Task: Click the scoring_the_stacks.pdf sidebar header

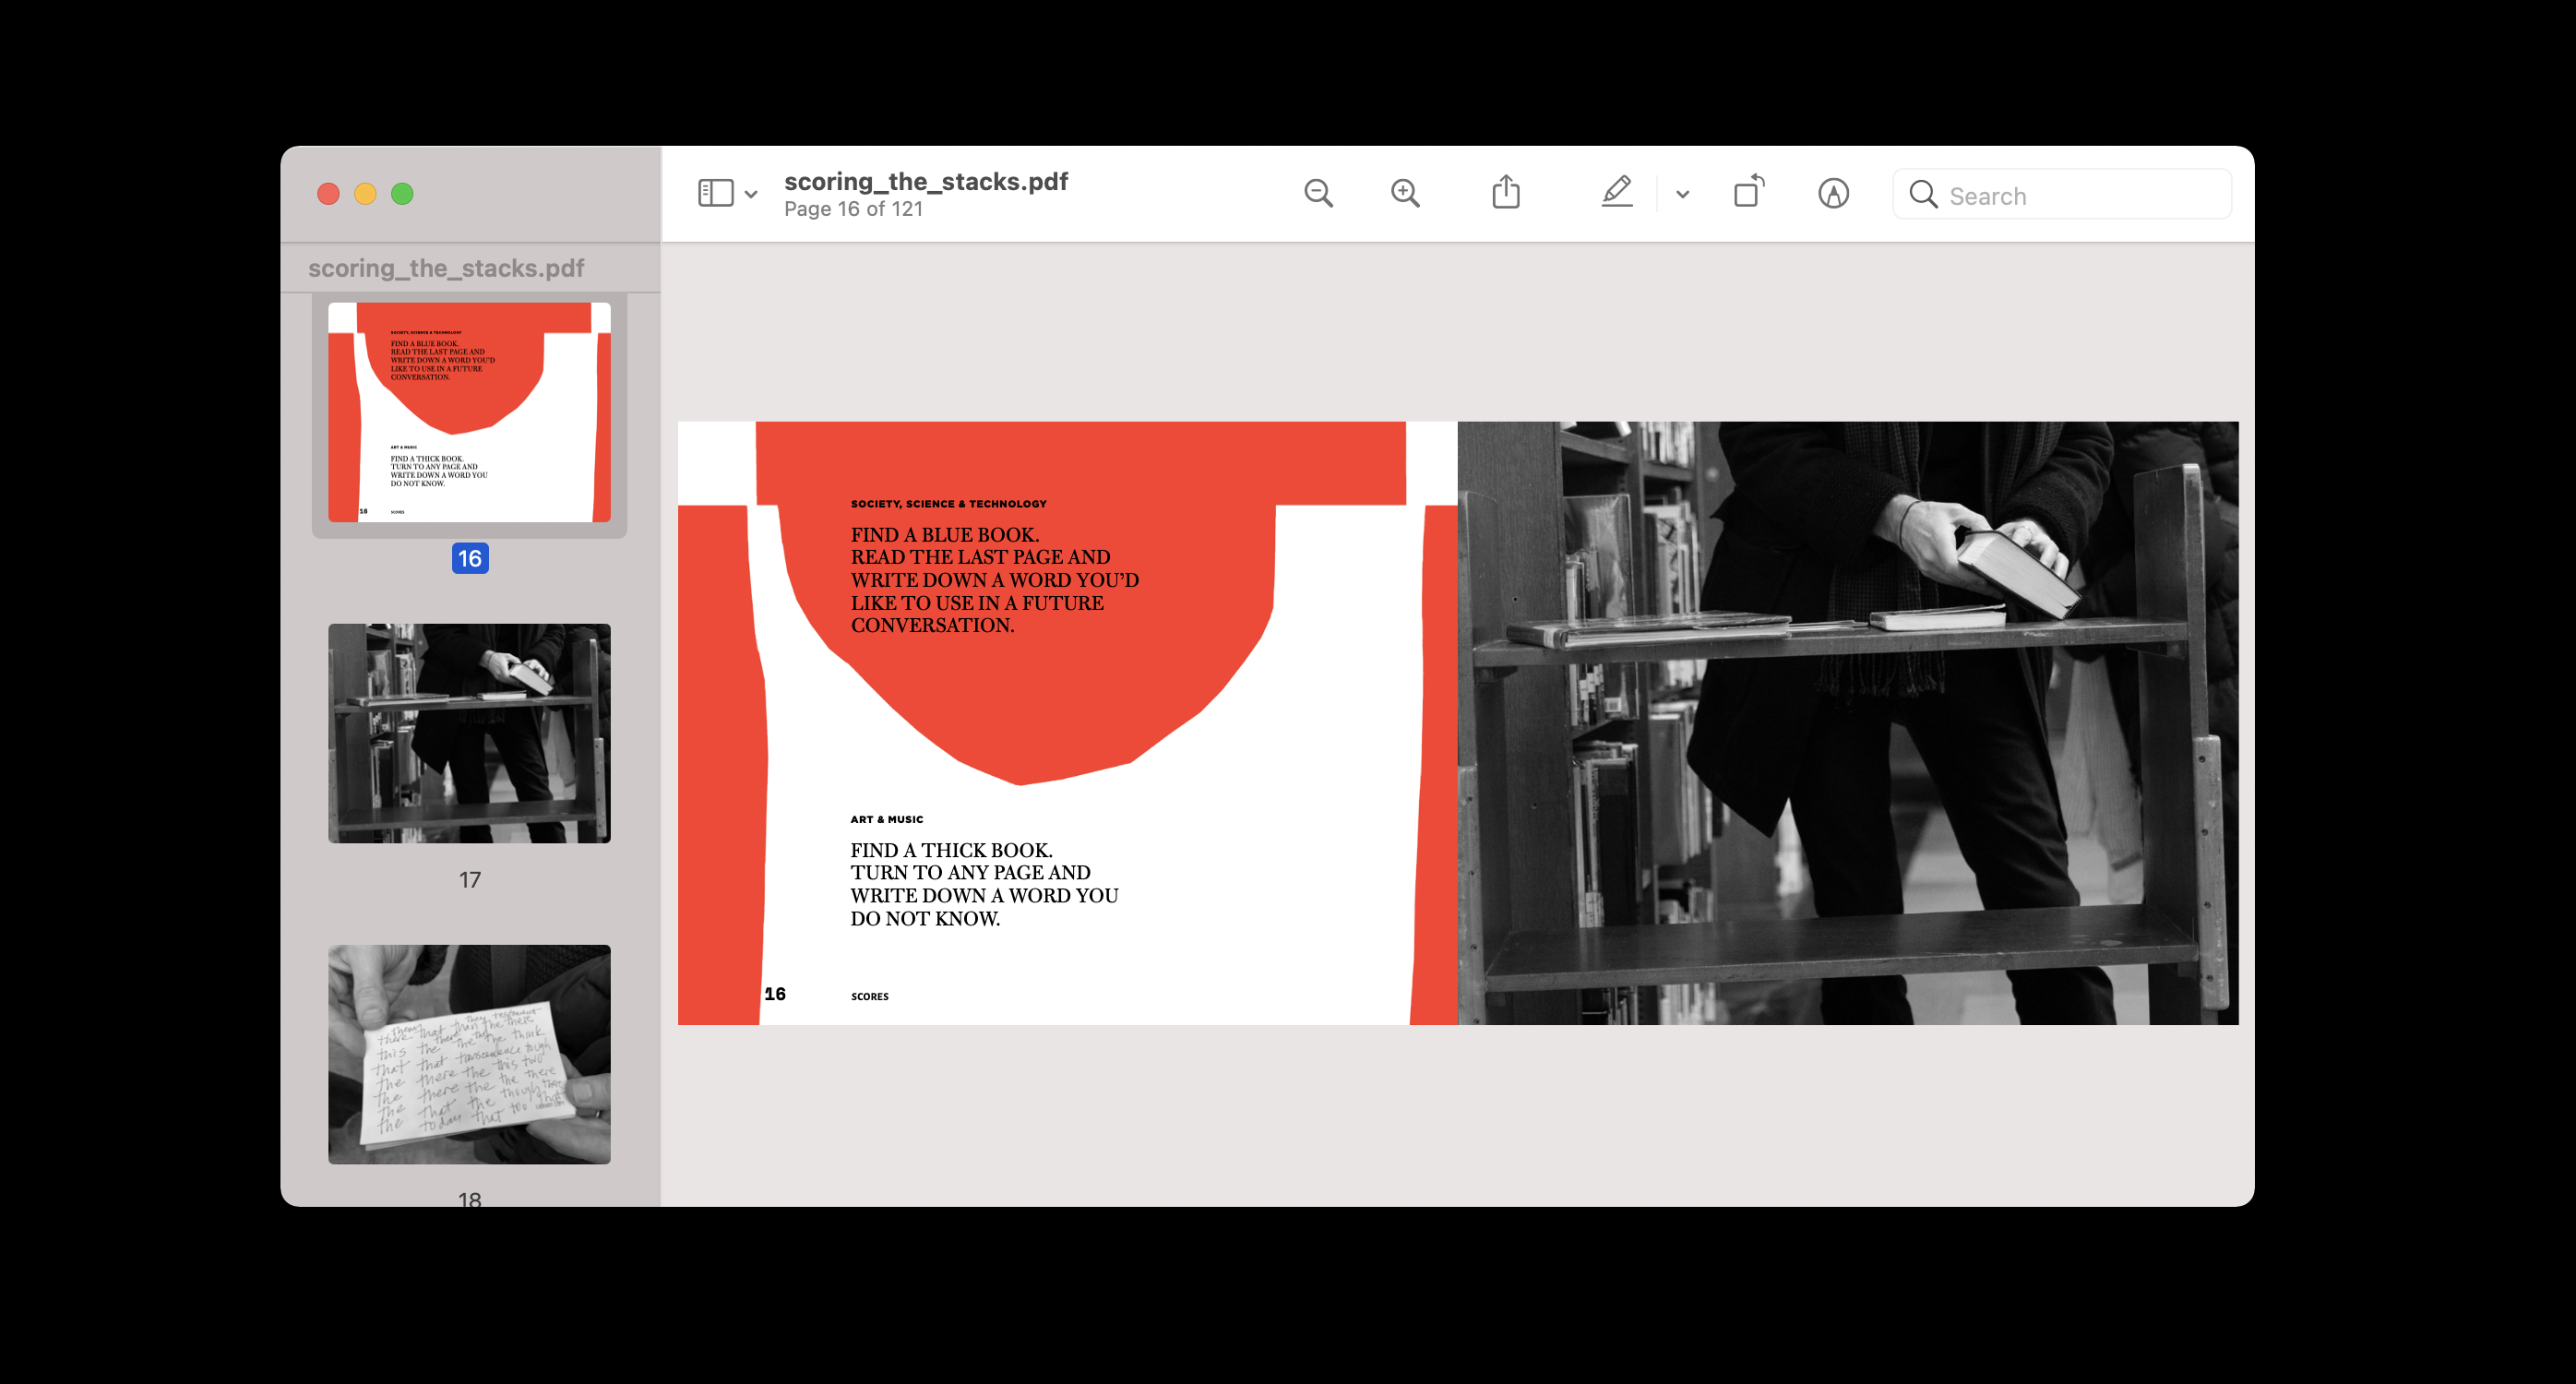Action: point(446,268)
